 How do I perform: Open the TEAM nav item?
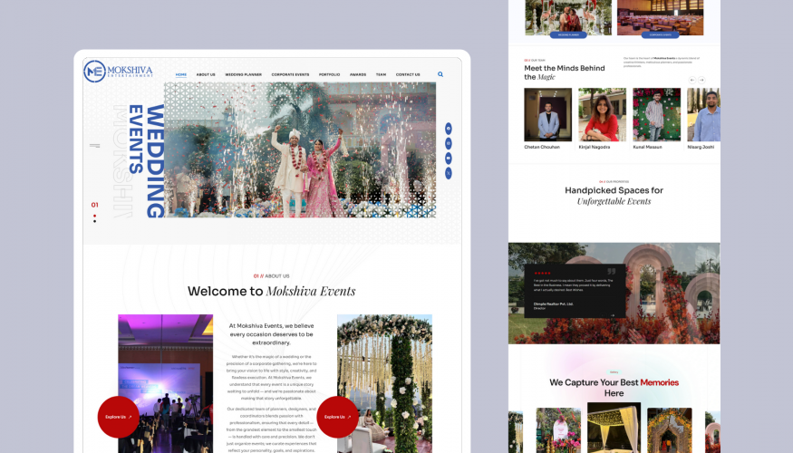[381, 74]
